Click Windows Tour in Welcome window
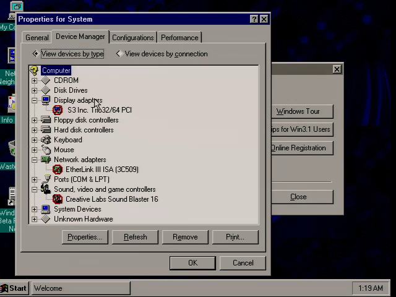 (x=303, y=111)
